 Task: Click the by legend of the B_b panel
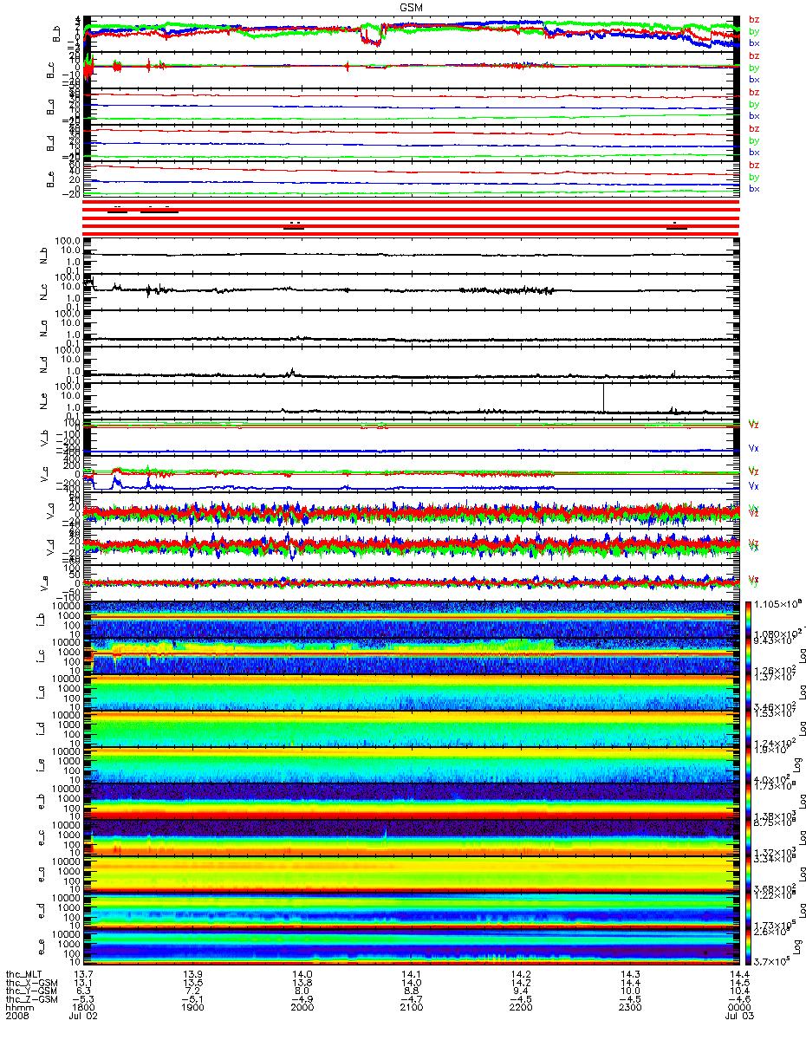[755, 31]
